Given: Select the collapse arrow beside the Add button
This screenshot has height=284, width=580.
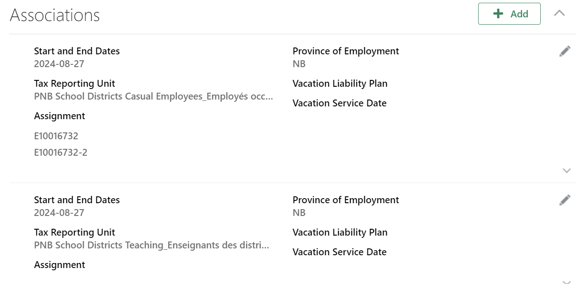Looking at the screenshot, I should point(559,14).
